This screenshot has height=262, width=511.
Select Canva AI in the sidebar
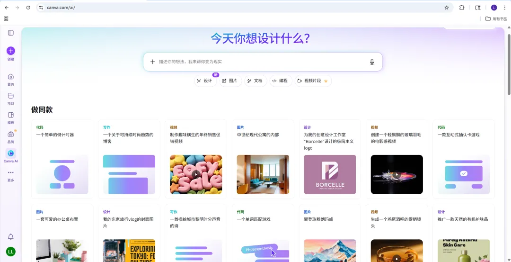tap(11, 155)
